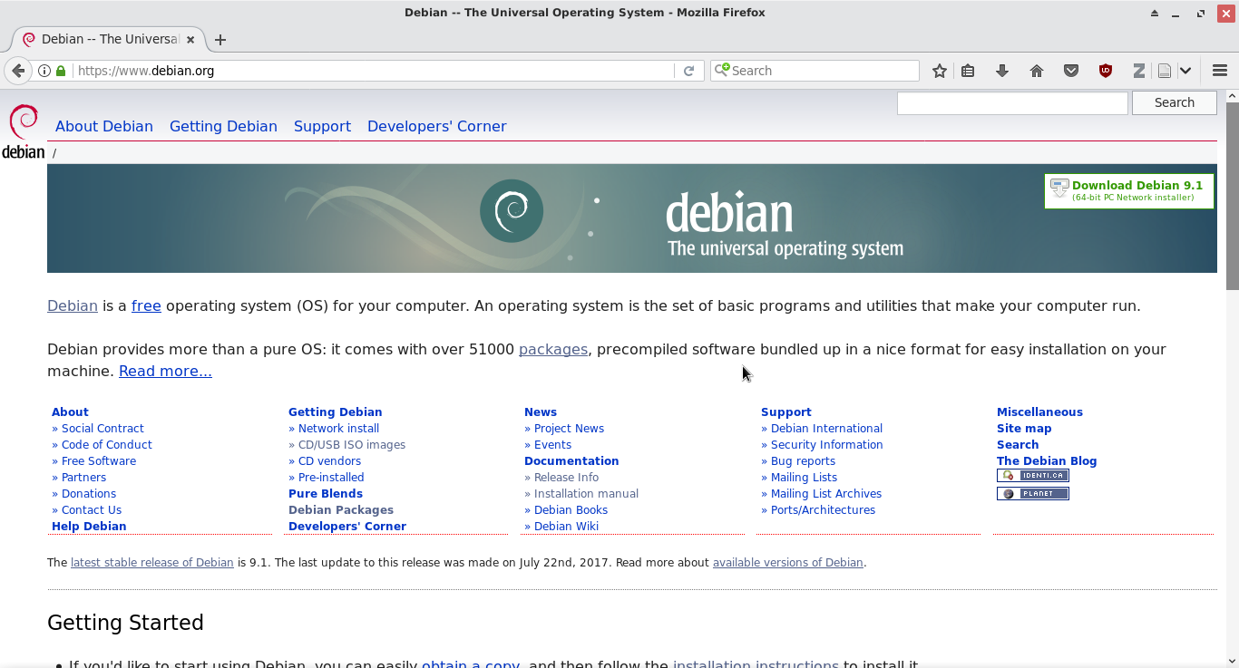This screenshot has width=1239, height=668.
Task: Save page to Pocket icon
Action: pyautogui.click(x=1071, y=71)
